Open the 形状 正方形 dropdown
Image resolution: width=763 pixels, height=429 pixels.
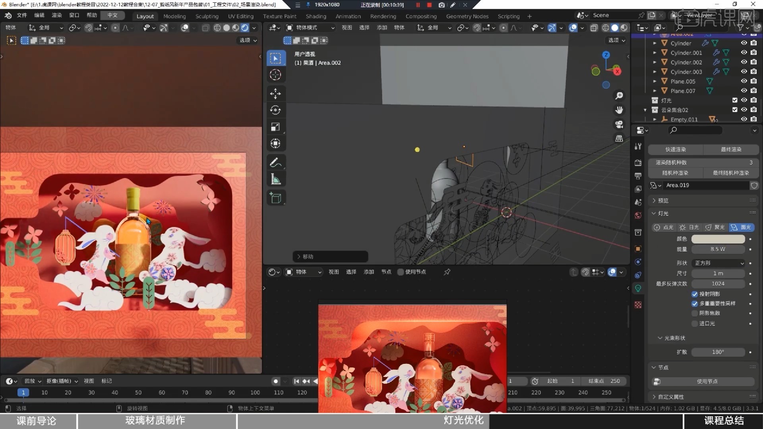(718, 263)
